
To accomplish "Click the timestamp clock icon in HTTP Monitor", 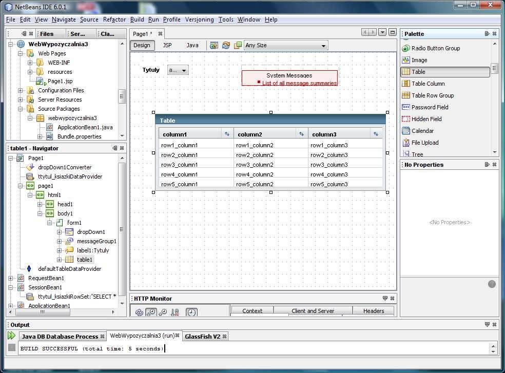I will [191, 312].
